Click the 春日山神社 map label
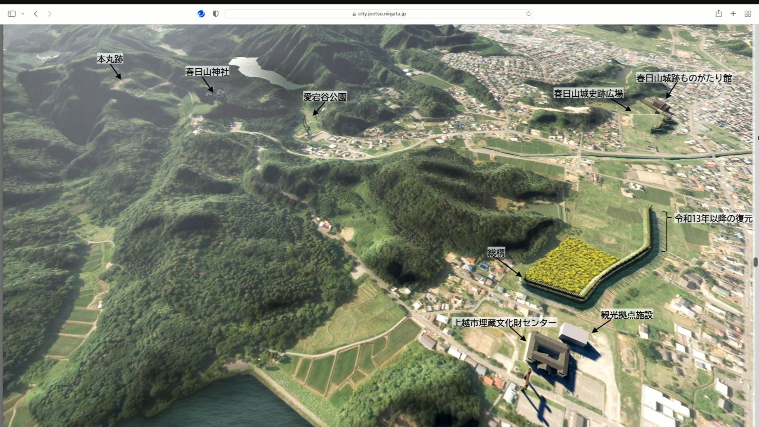The width and height of the screenshot is (759, 427). point(207,72)
